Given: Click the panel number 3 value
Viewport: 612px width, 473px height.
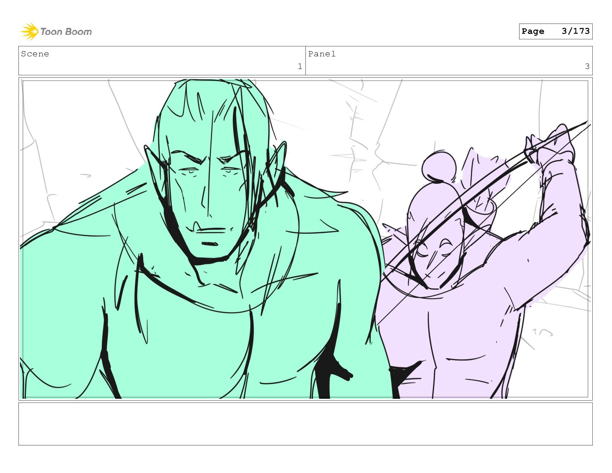Looking at the screenshot, I should 587,66.
